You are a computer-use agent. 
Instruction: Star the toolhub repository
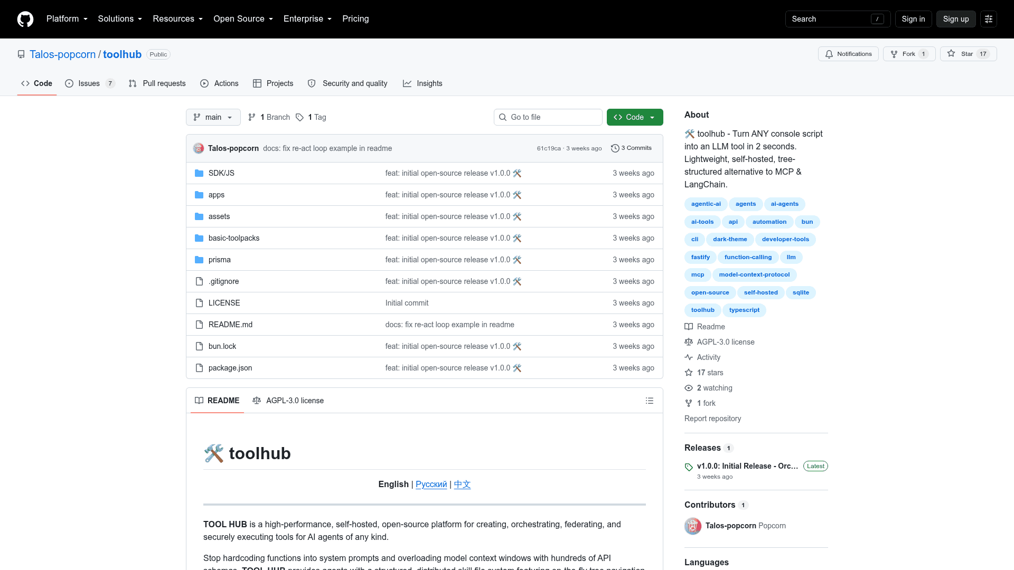pyautogui.click(x=968, y=54)
